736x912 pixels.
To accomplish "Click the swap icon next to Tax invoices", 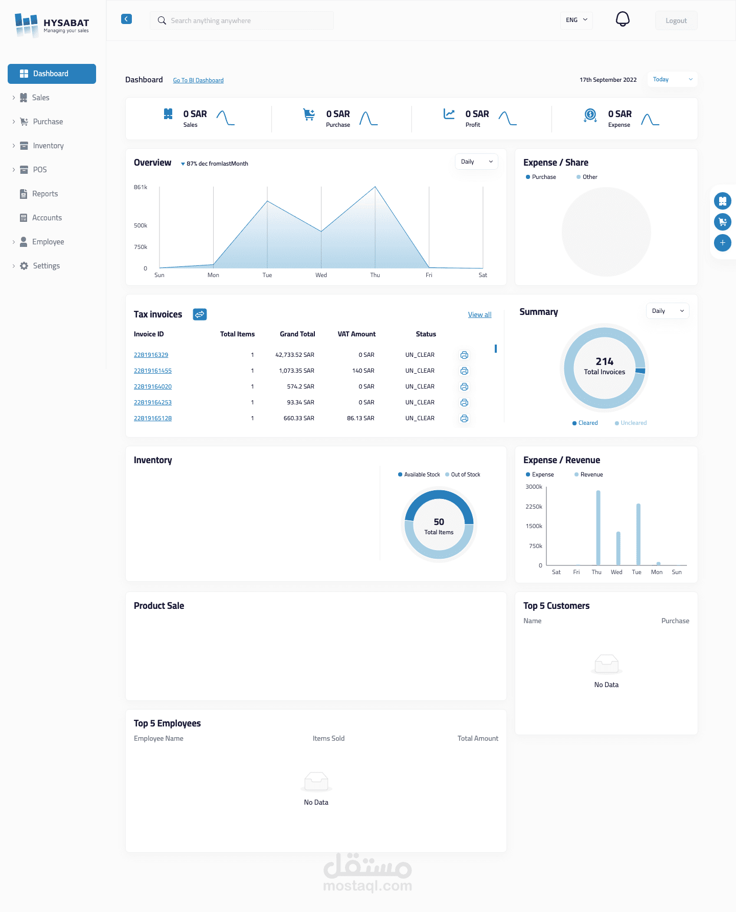I will 200,314.
